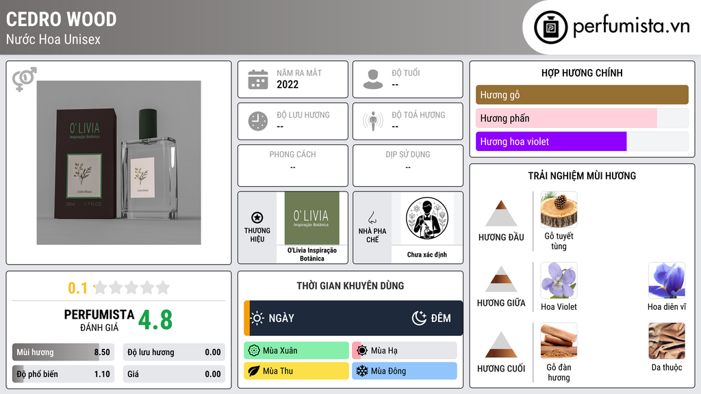Click the Hương hoa violet purple bar
This screenshot has height=394, width=701.
tap(551, 142)
